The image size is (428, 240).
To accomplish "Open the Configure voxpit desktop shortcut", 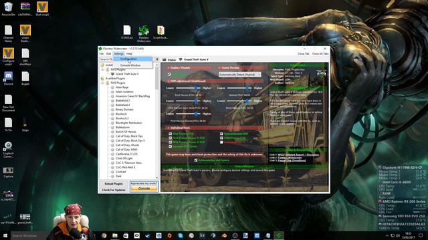I will click(8, 57).
